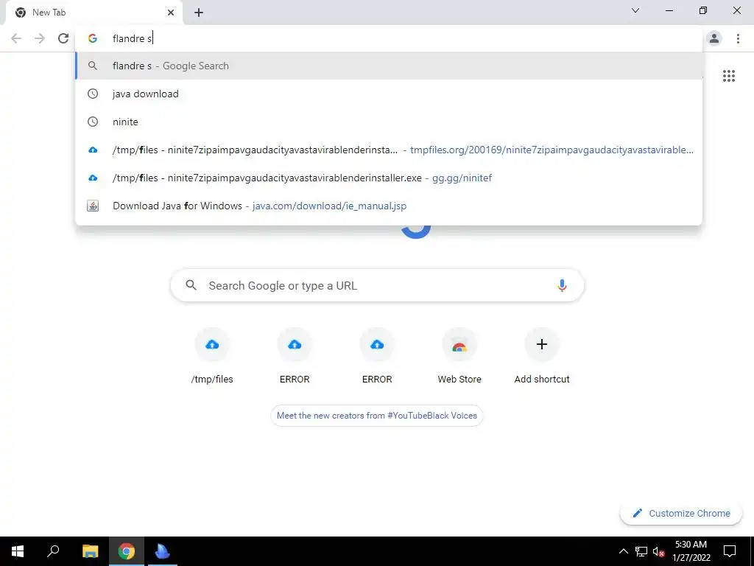Open the Chrome profile avatar menu
Image resolution: width=754 pixels, height=566 pixels.
pos(714,38)
